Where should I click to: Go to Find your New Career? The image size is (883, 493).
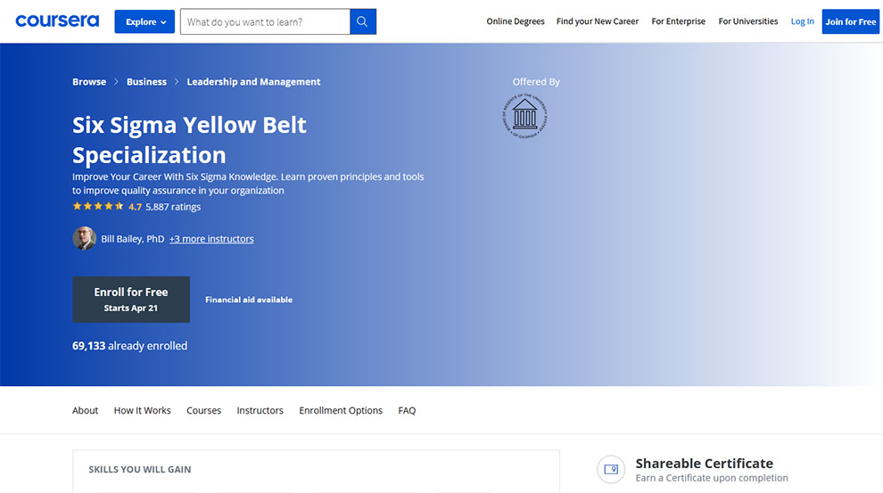(598, 21)
